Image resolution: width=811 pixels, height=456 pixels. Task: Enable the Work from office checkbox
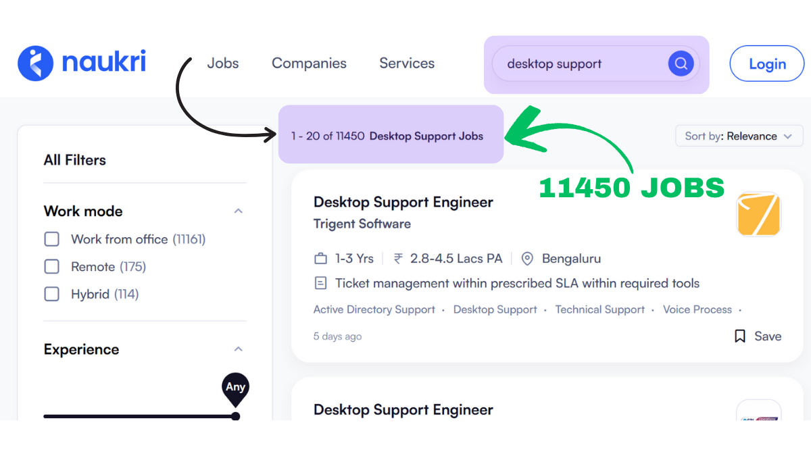52,239
